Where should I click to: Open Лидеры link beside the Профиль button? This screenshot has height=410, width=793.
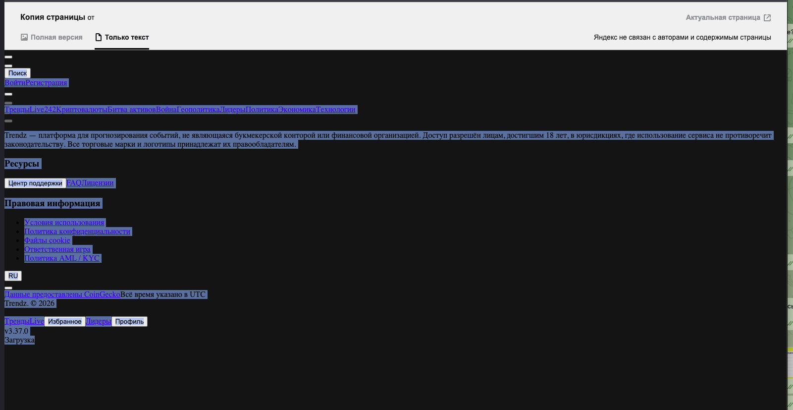(x=98, y=321)
